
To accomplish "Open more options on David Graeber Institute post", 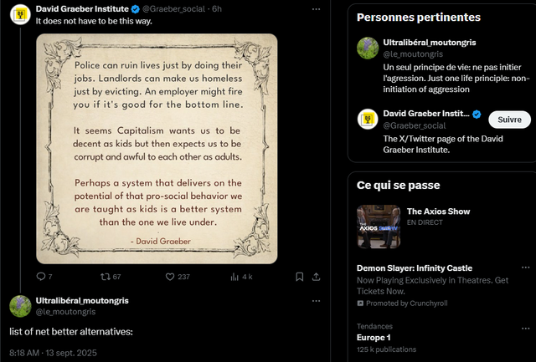I will 316,8.
